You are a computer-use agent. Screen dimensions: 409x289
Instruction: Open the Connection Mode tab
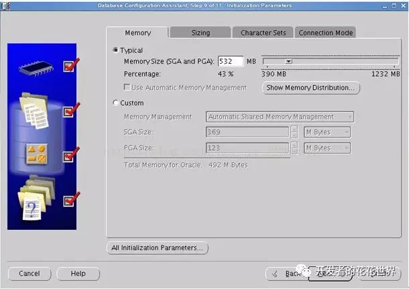[x=326, y=33]
